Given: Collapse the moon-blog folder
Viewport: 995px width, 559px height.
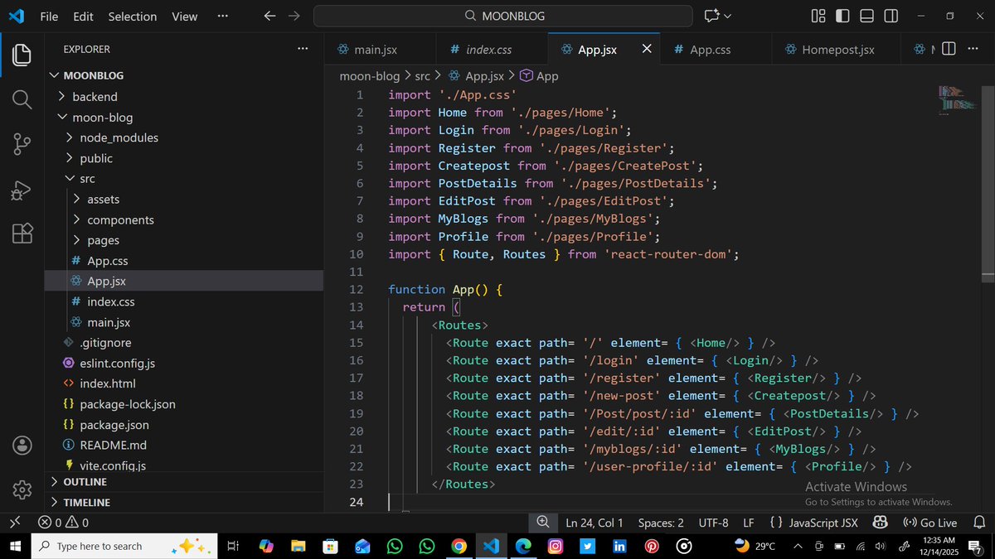Looking at the screenshot, I should coord(184,117).
